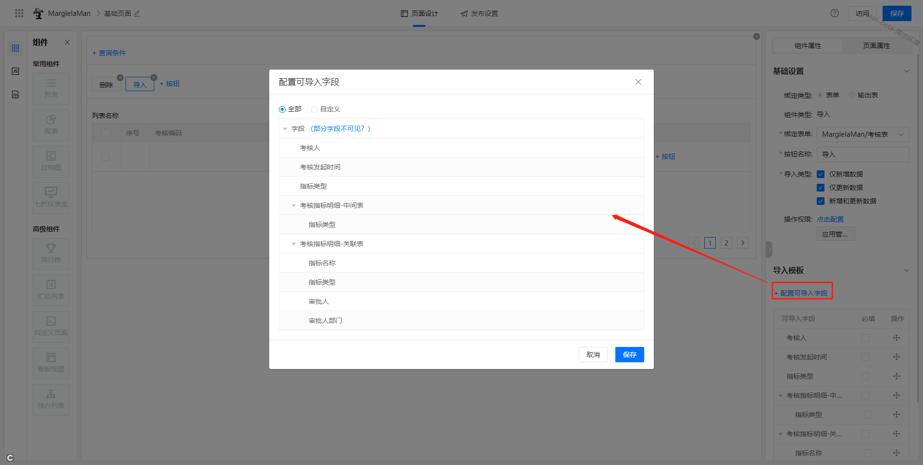Remove the 删除 button via its X badge
The image size is (923, 465).
(x=120, y=78)
